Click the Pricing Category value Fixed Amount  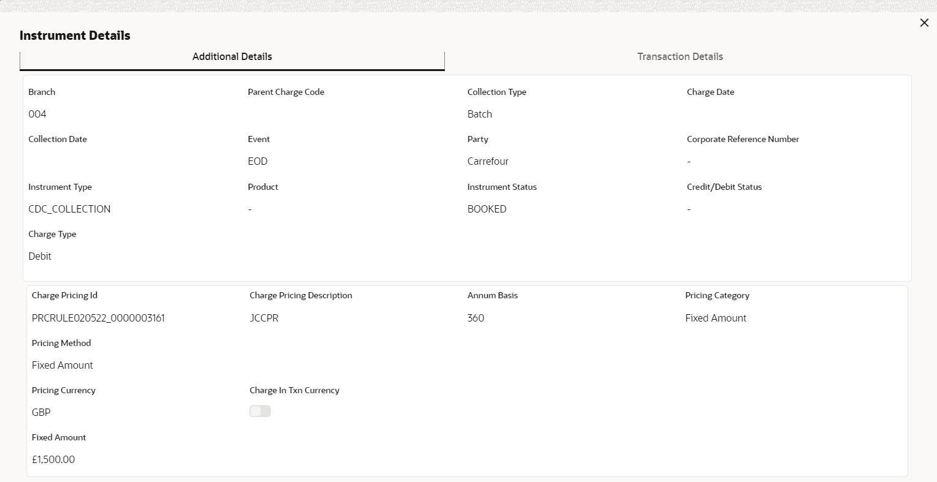(715, 318)
